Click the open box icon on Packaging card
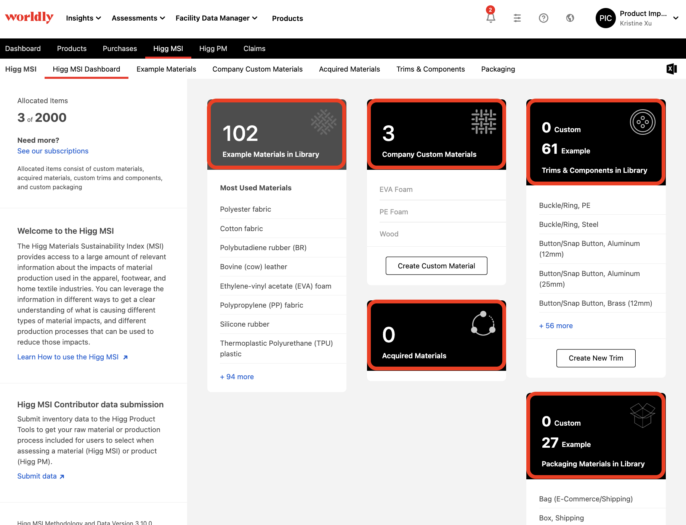Viewport: 686px width, 525px height. pyautogui.click(x=643, y=415)
